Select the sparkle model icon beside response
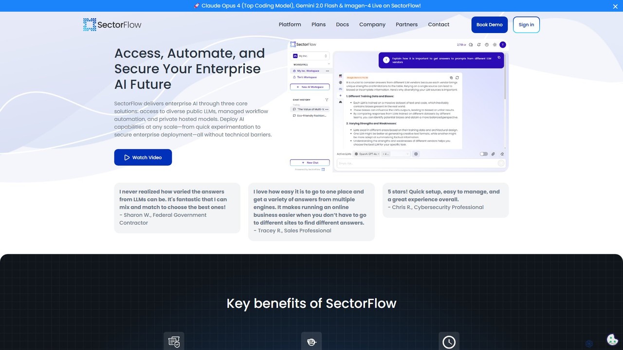 [x=341, y=95]
